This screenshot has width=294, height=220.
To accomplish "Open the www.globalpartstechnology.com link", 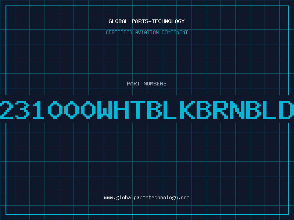I will point(147,198).
